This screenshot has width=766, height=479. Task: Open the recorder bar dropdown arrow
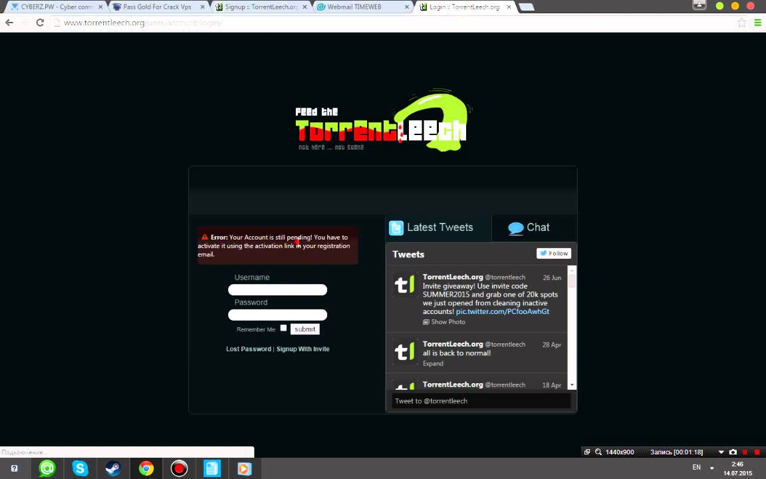[721, 452]
